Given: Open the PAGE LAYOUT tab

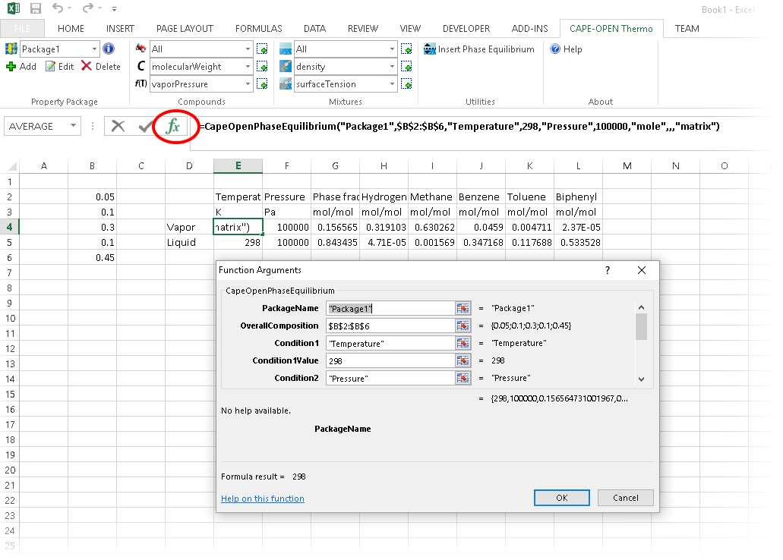Looking at the screenshot, I should [185, 28].
